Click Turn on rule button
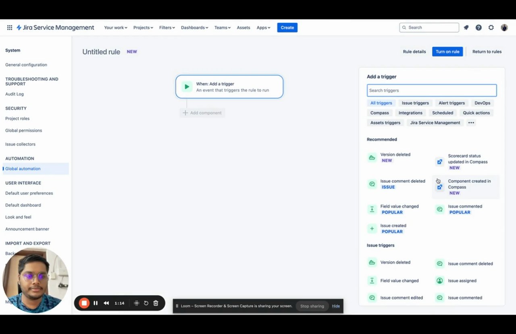The width and height of the screenshot is (516, 334). coord(447,52)
